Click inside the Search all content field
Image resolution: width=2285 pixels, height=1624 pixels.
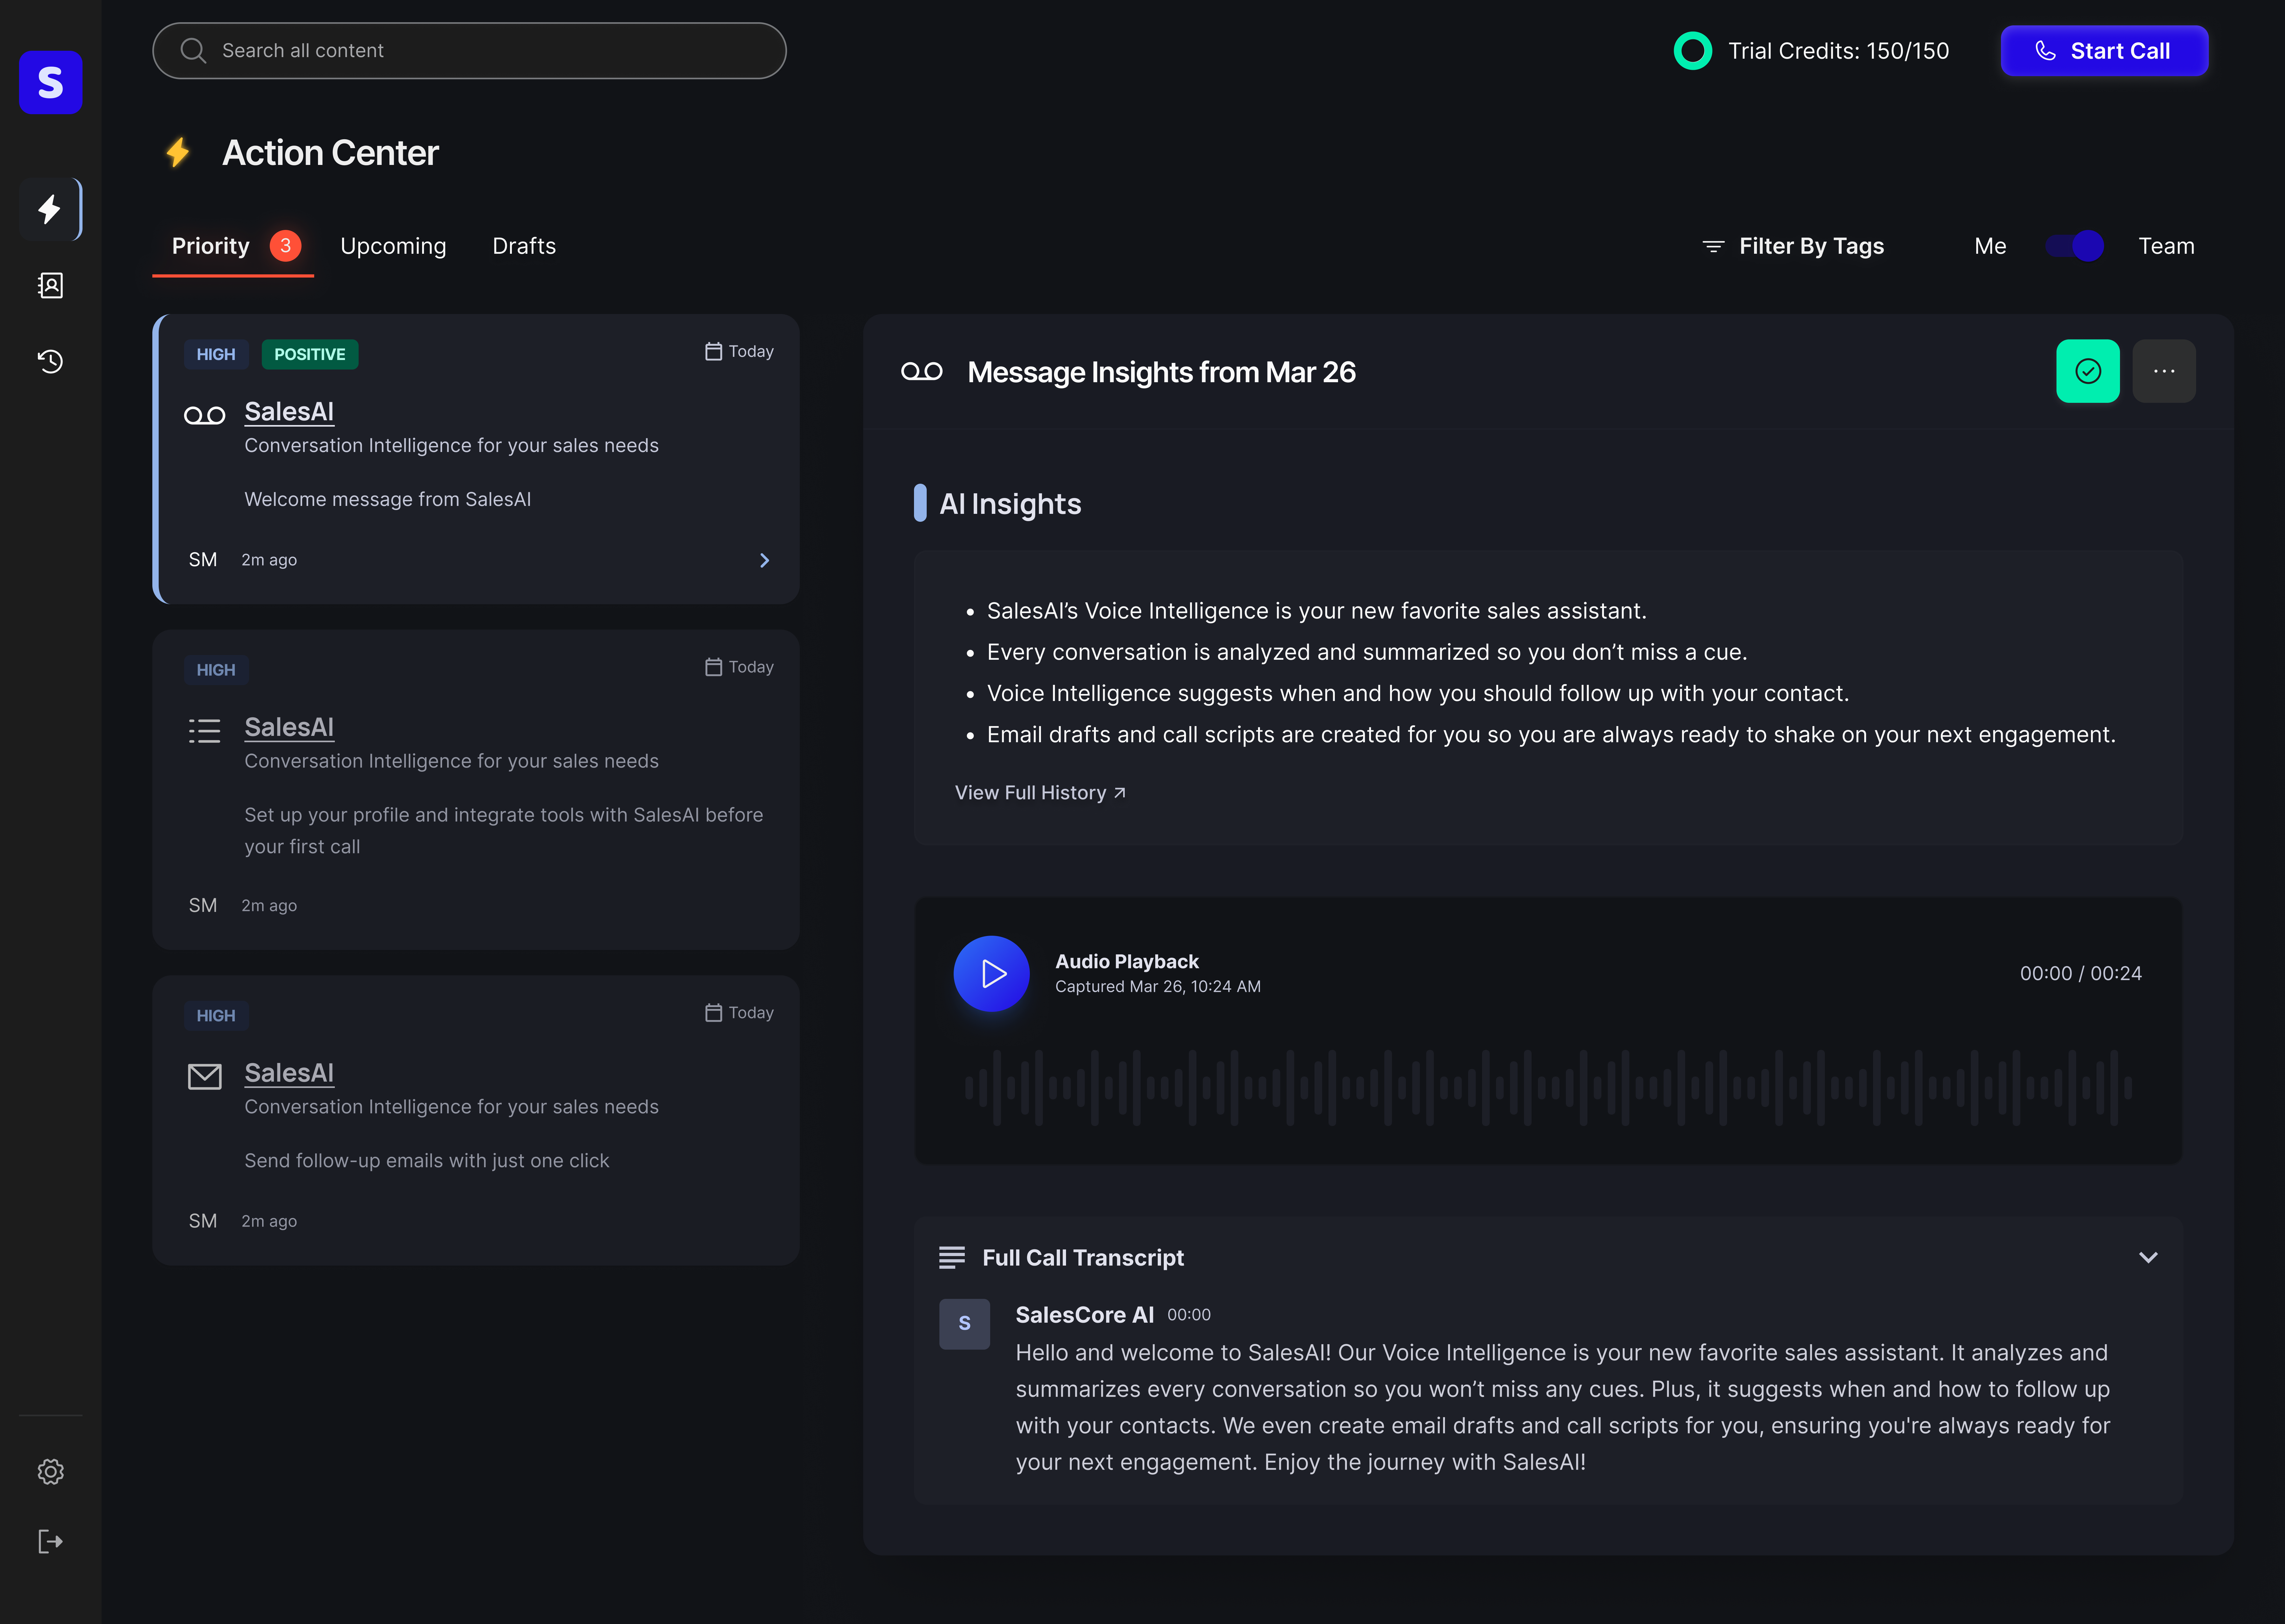(468, 50)
